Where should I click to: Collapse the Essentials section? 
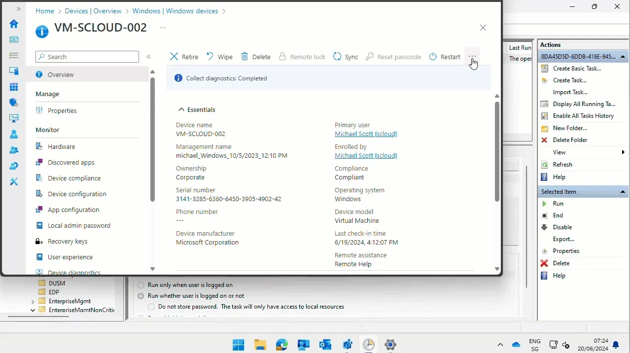(x=197, y=109)
